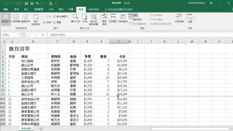Reset zoom to 100%
233x131 pixels.
click(x=85, y=19)
